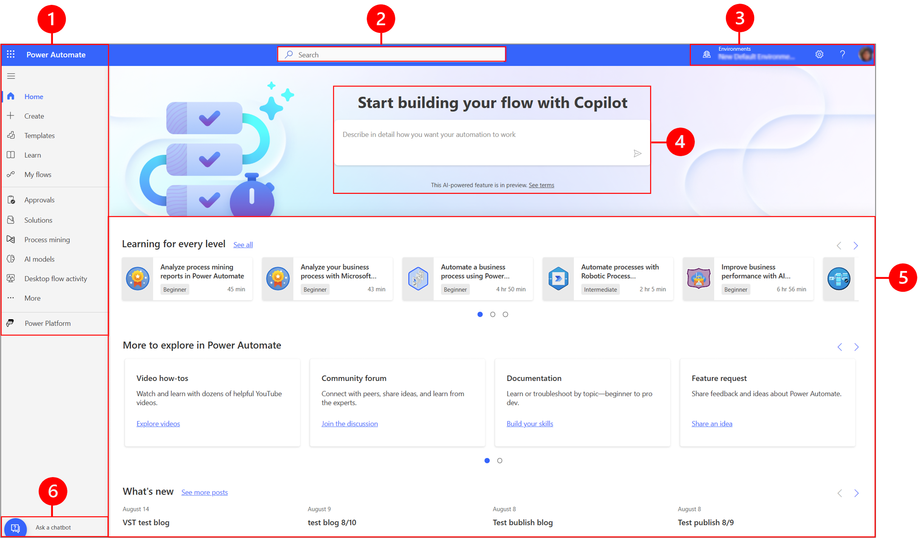Click the second pagination dot in Learning section

tap(492, 314)
